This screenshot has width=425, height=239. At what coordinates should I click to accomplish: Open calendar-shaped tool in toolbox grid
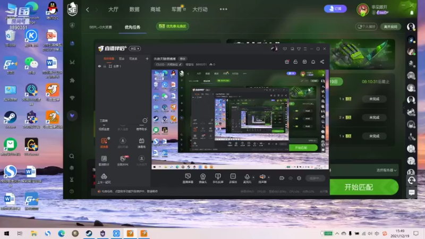tap(141, 142)
